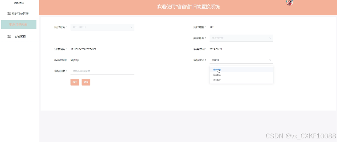The image size is (337, 142).
Task: Click the 审核回复 label
Action: tap(61, 71)
